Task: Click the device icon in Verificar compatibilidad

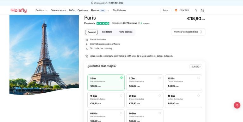Action: click(x=201, y=32)
